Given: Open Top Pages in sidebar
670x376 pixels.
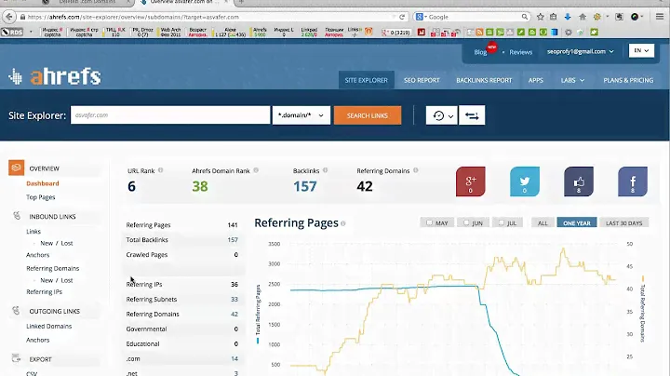Looking at the screenshot, I should (40, 197).
